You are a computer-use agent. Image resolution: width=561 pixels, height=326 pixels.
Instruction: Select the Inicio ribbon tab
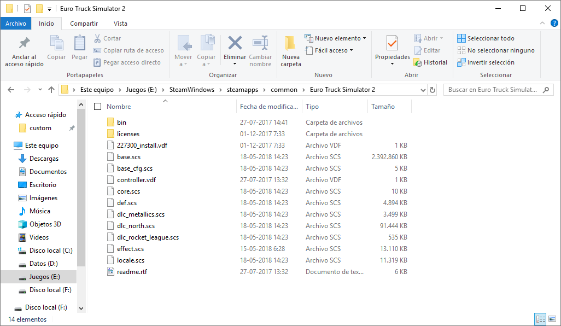coord(46,24)
